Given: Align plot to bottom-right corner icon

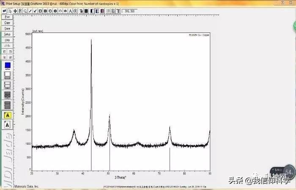Looking at the screenshot, I should click(10, 57).
